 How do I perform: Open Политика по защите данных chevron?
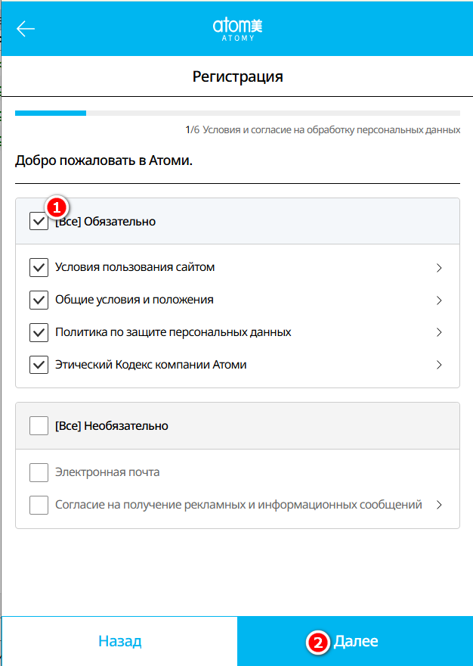pyautogui.click(x=439, y=332)
